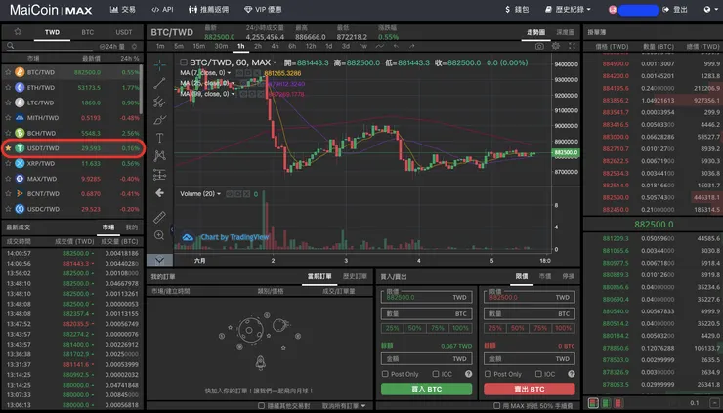Viewport: 723px width, 413px height.
Task: Take a chart snapshot with camera icon
Action: coord(539,46)
